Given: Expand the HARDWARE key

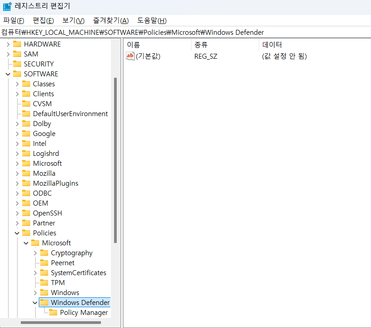Looking at the screenshot, I should click(x=8, y=44).
